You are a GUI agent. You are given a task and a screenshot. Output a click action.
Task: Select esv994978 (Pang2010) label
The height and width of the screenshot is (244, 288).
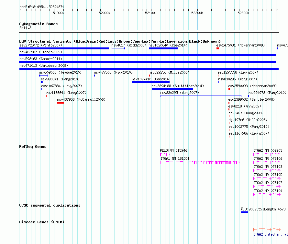[267, 93]
